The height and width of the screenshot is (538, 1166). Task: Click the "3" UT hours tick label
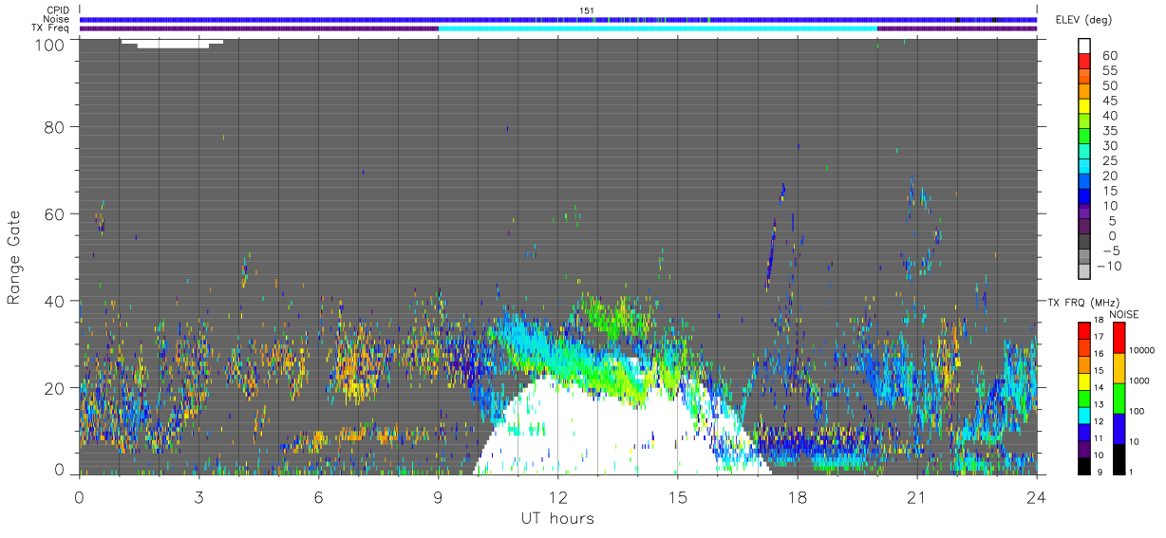(198, 497)
